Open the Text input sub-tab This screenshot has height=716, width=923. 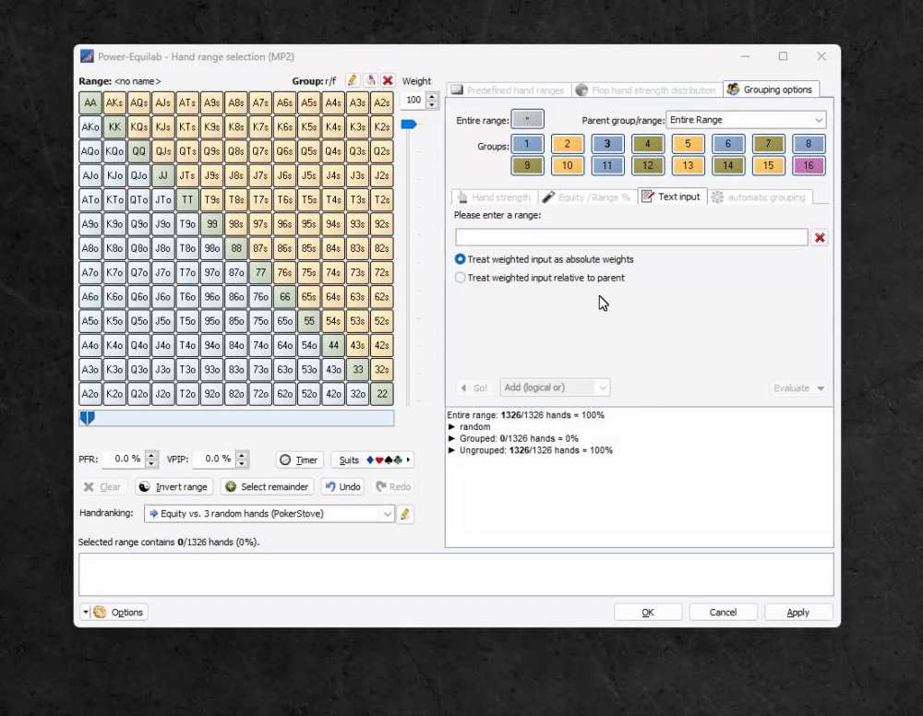(x=672, y=197)
